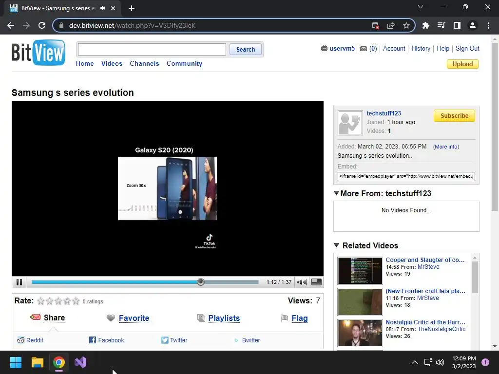
Task: Click the Playlists list icon
Action: (201, 318)
